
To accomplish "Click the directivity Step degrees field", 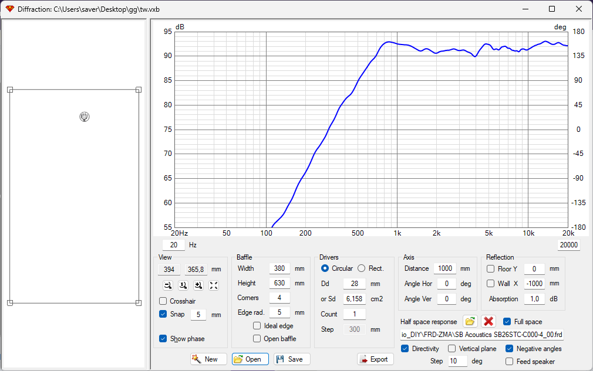I will coord(457,361).
